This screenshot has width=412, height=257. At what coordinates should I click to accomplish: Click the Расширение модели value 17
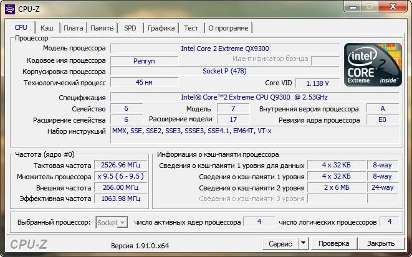pos(233,119)
